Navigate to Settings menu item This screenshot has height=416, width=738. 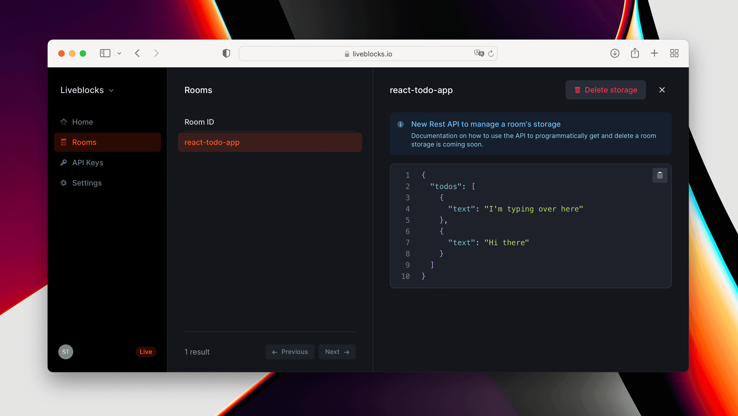point(87,183)
